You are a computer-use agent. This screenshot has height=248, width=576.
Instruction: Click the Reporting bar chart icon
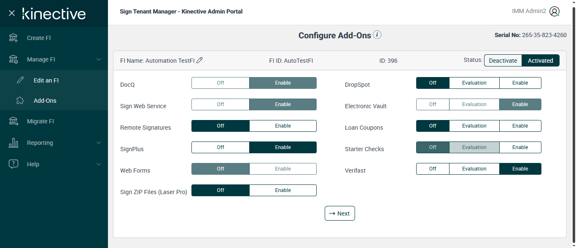(x=13, y=143)
